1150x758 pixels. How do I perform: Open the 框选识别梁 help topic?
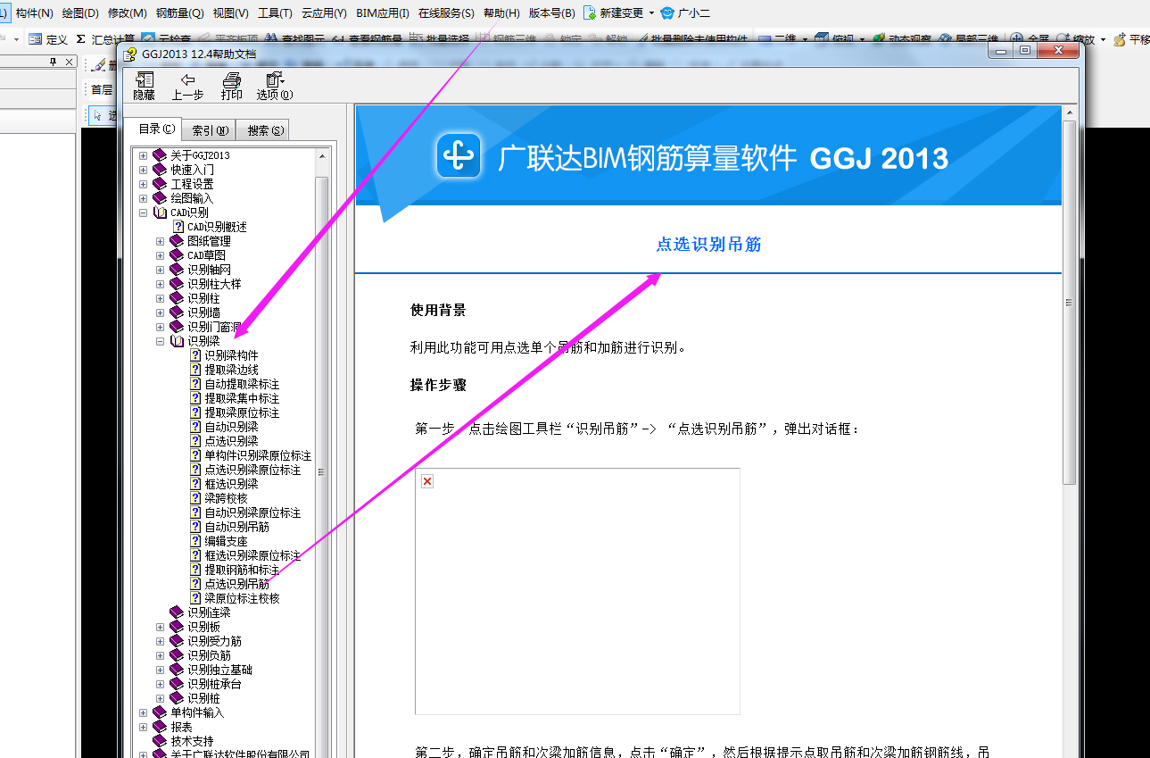point(231,484)
